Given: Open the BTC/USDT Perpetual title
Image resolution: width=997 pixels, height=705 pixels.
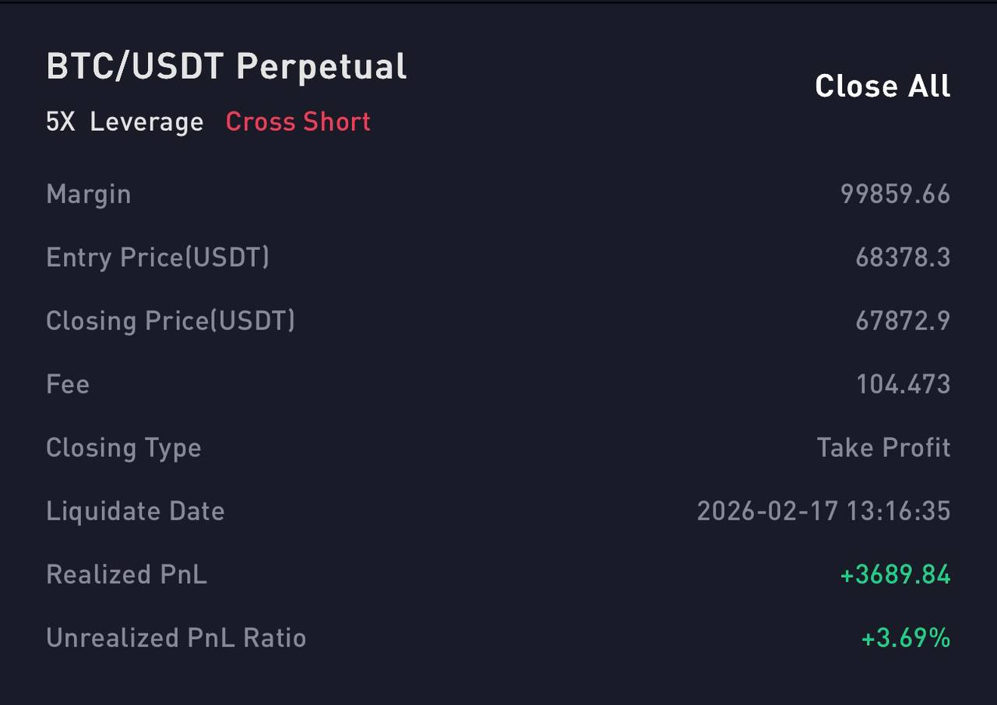Looking at the screenshot, I should point(227,67).
